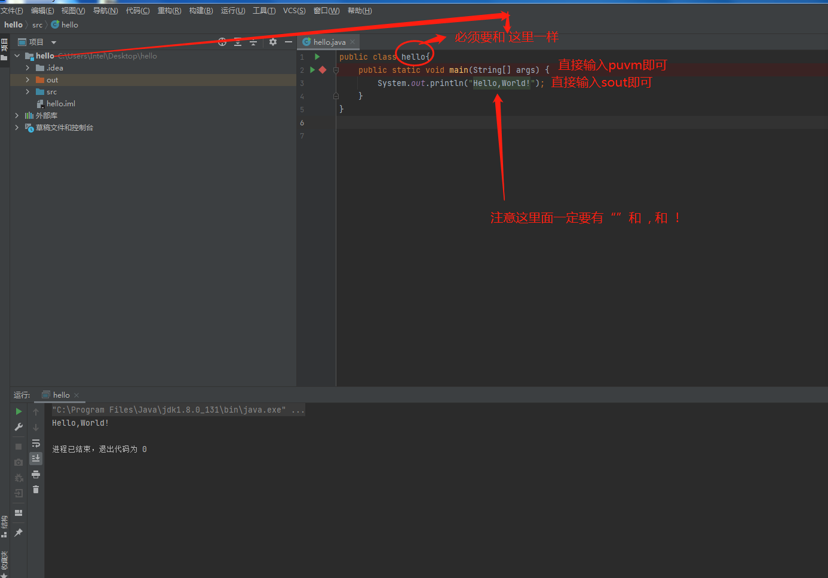Screen dimensions: 828x578
Task: Click the "Hello,World!" string in code
Action: [x=502, y=83]
